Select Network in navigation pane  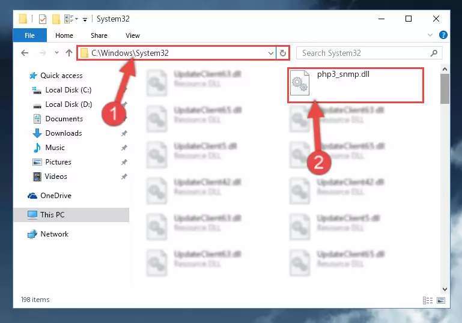coord(54,234)
